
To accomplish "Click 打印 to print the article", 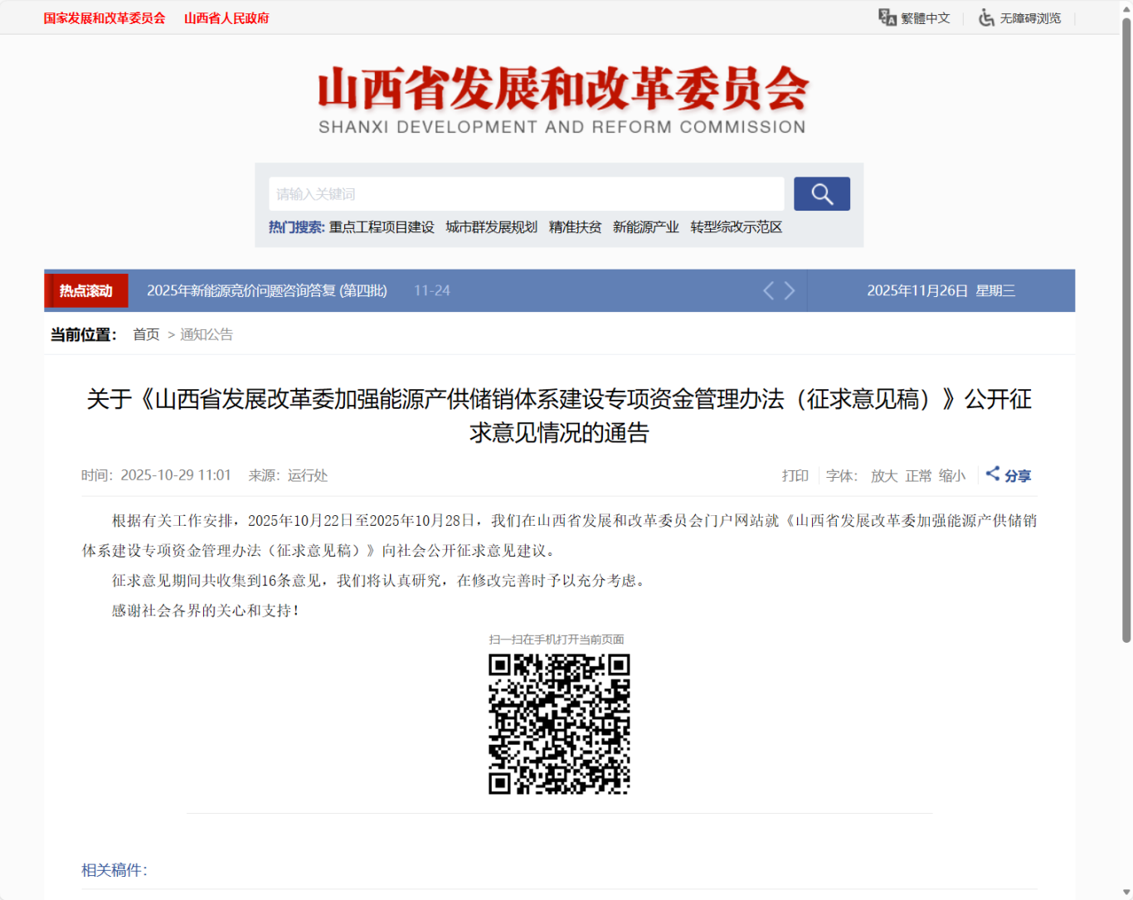I will pos(795,475).
